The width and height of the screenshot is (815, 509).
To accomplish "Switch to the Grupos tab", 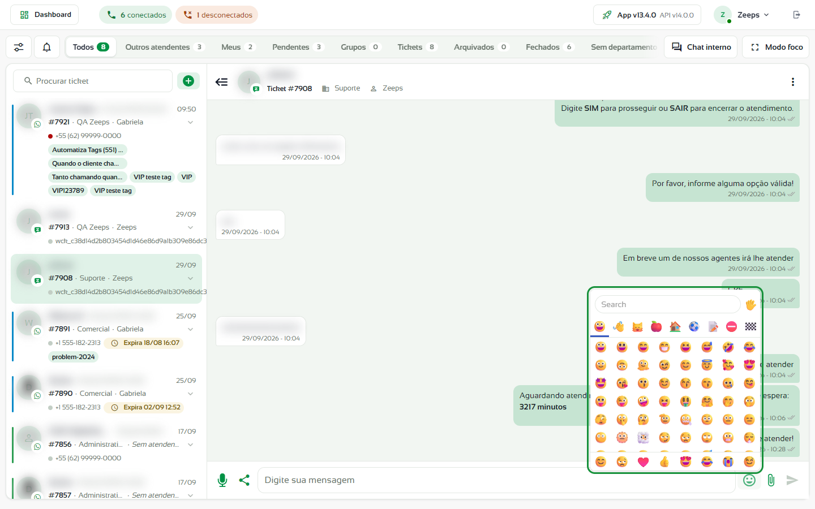I will click(x=360, y=47).
